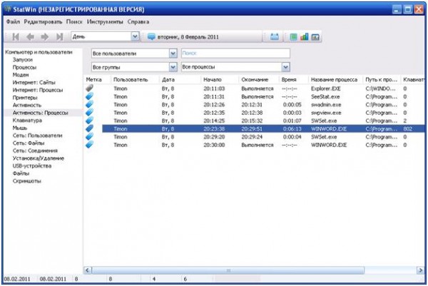Select Сеть: Файлы in the sidebar
The width and height of the screenshot is (428, 286).
(x=29, y=143)
